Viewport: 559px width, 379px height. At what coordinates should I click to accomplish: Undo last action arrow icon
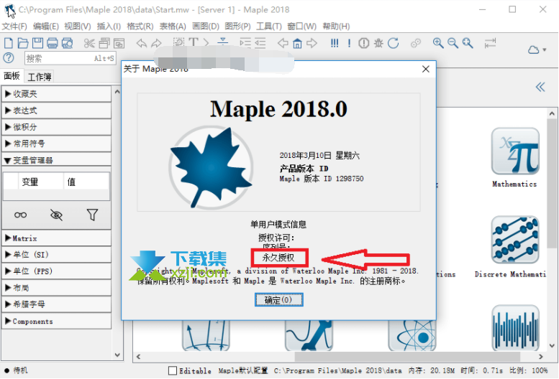(142, 43)
